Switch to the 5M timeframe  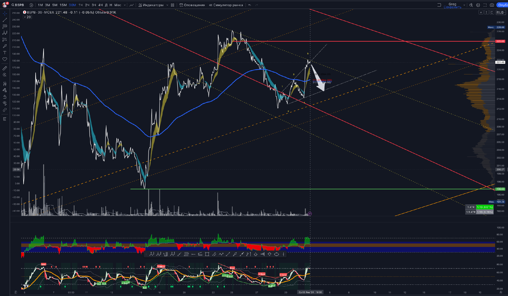pyautogui.click(x=55, y=5)
